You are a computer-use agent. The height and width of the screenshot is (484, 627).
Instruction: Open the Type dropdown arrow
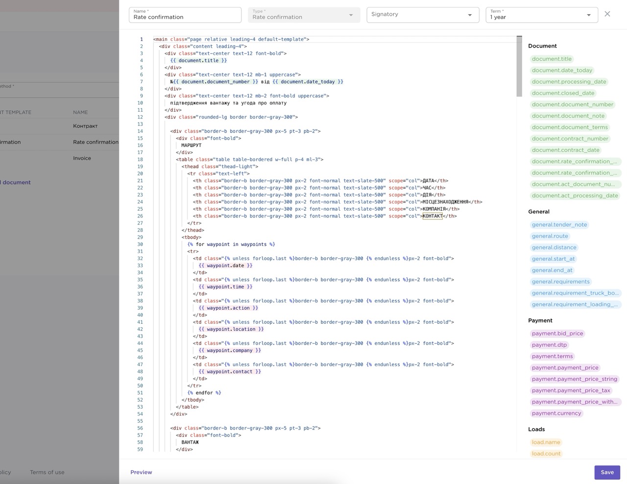tap(351, 15)
